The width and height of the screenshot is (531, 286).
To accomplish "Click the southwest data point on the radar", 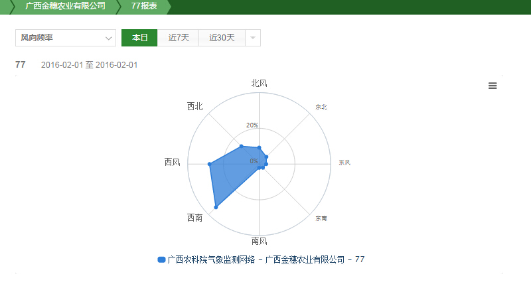I will tap(216, 208).
